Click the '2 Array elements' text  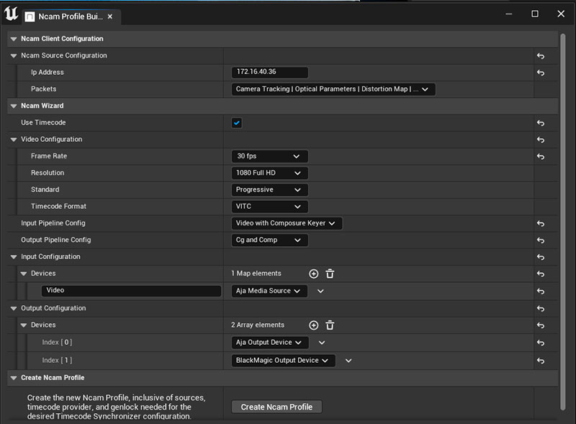(x=258, y=325)
